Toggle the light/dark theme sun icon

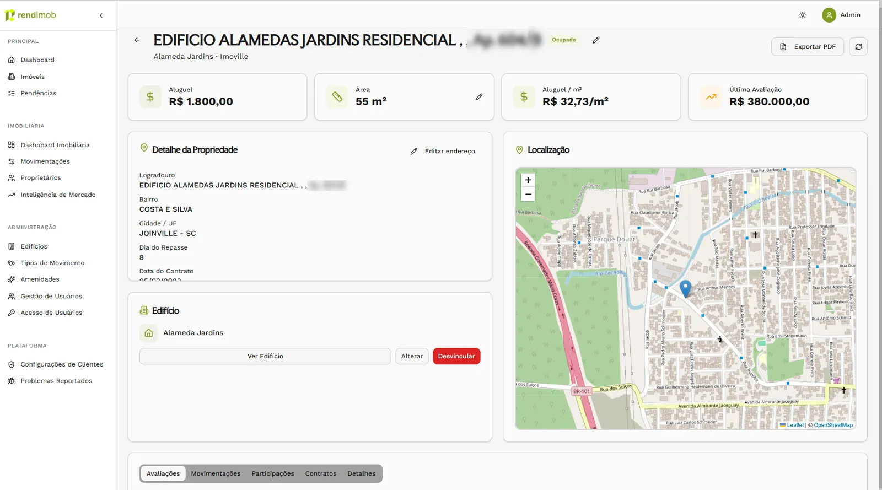803,15
